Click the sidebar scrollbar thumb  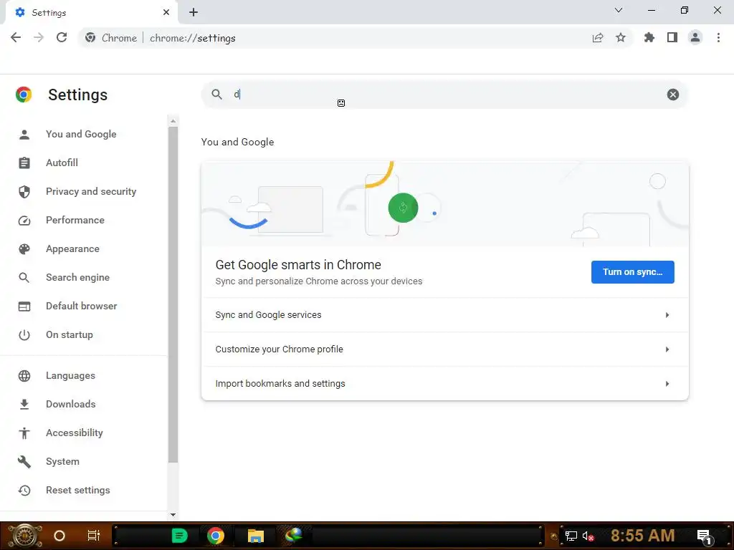pos(173,294)
